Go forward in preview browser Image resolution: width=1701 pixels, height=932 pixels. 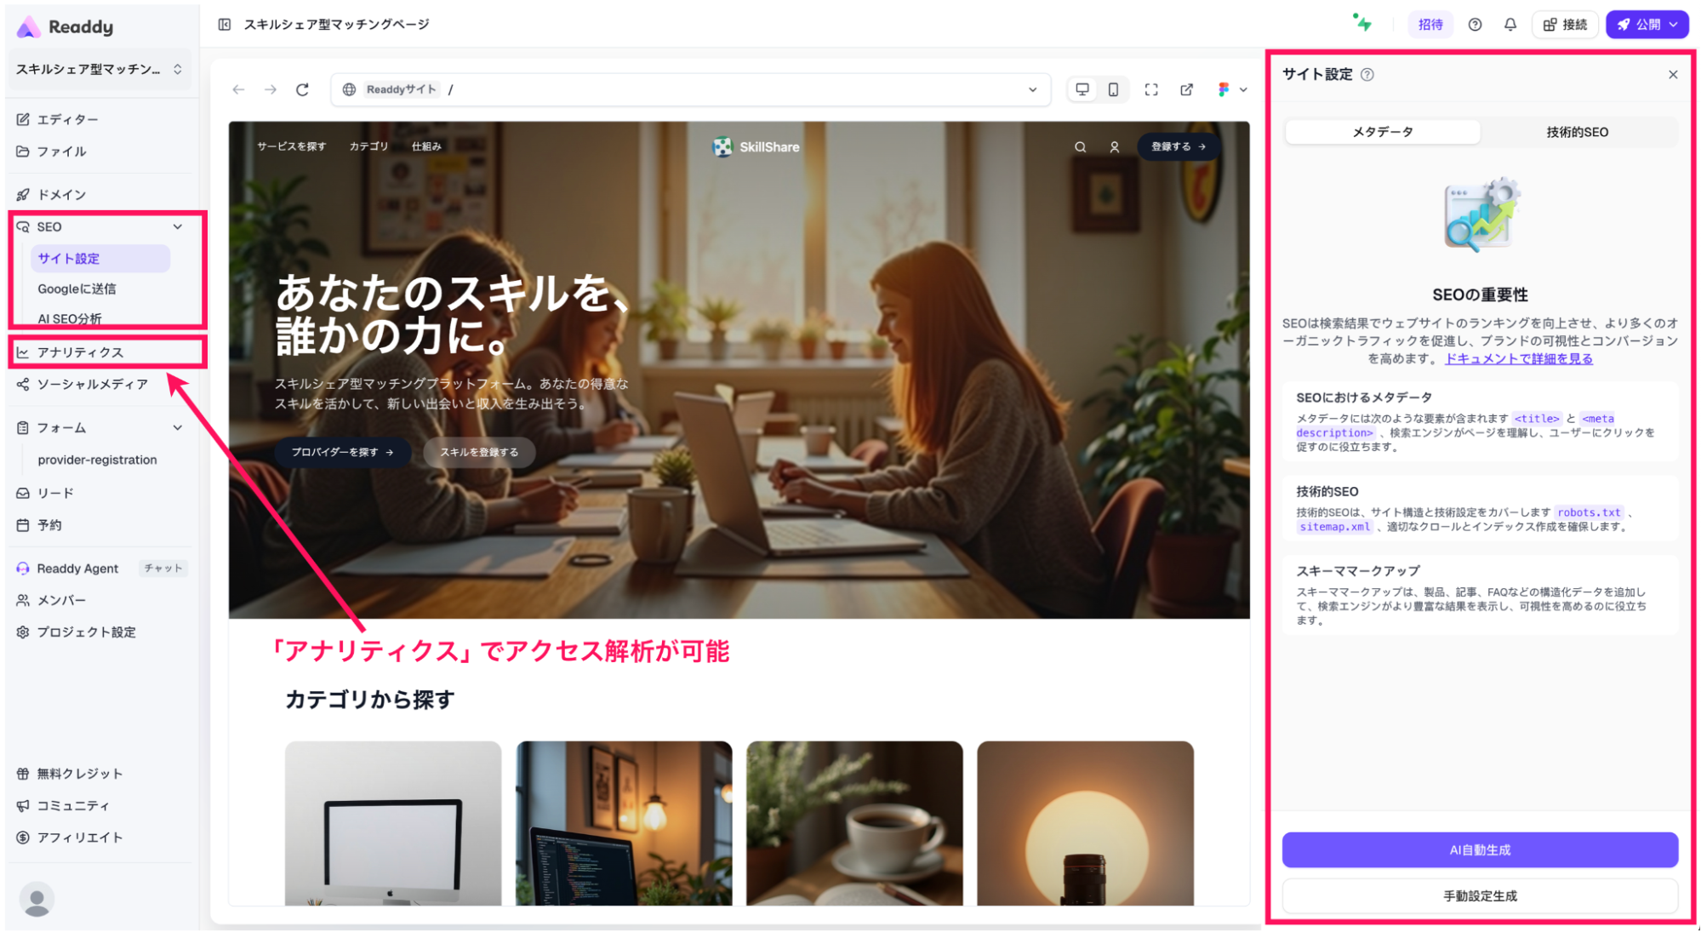pos(271,89)
